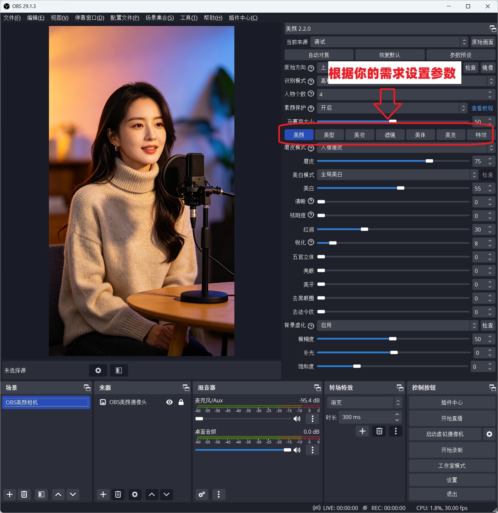This screenshot has width=498, height=513.
Task: Open the 工具(T) menu
Action: [188, 18]
